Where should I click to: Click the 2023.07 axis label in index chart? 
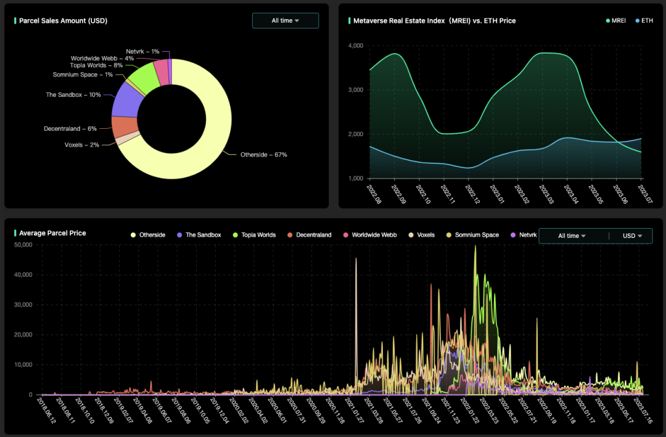point(645,194)
